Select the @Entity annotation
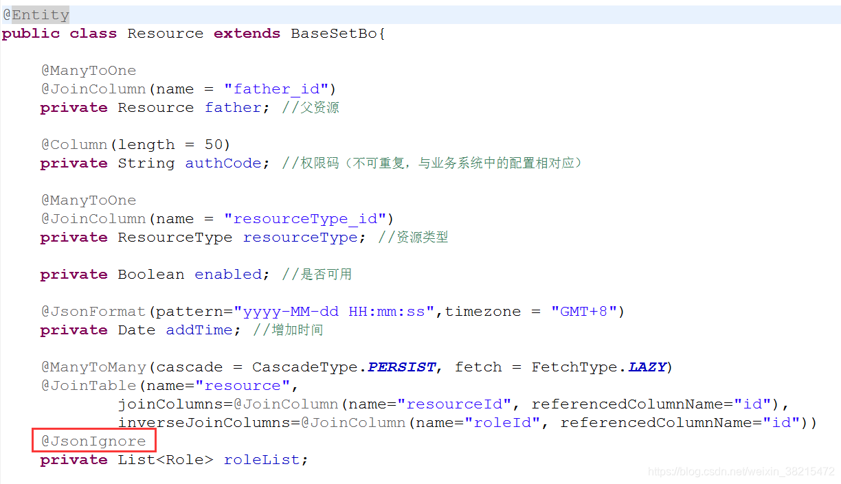841x484 pixels. pyautogui.click(x=36, y=14)
